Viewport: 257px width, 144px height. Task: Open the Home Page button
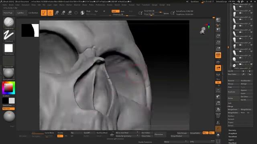click(8, 13)
